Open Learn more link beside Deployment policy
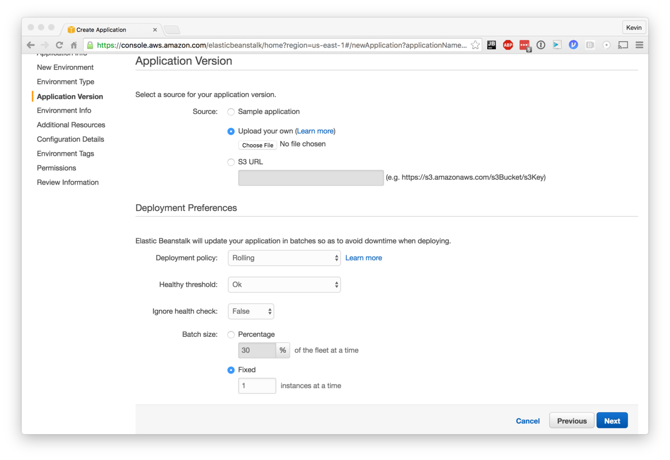This screenshot has width=670, height=460. pyautogui.click(x=363, y=258)
